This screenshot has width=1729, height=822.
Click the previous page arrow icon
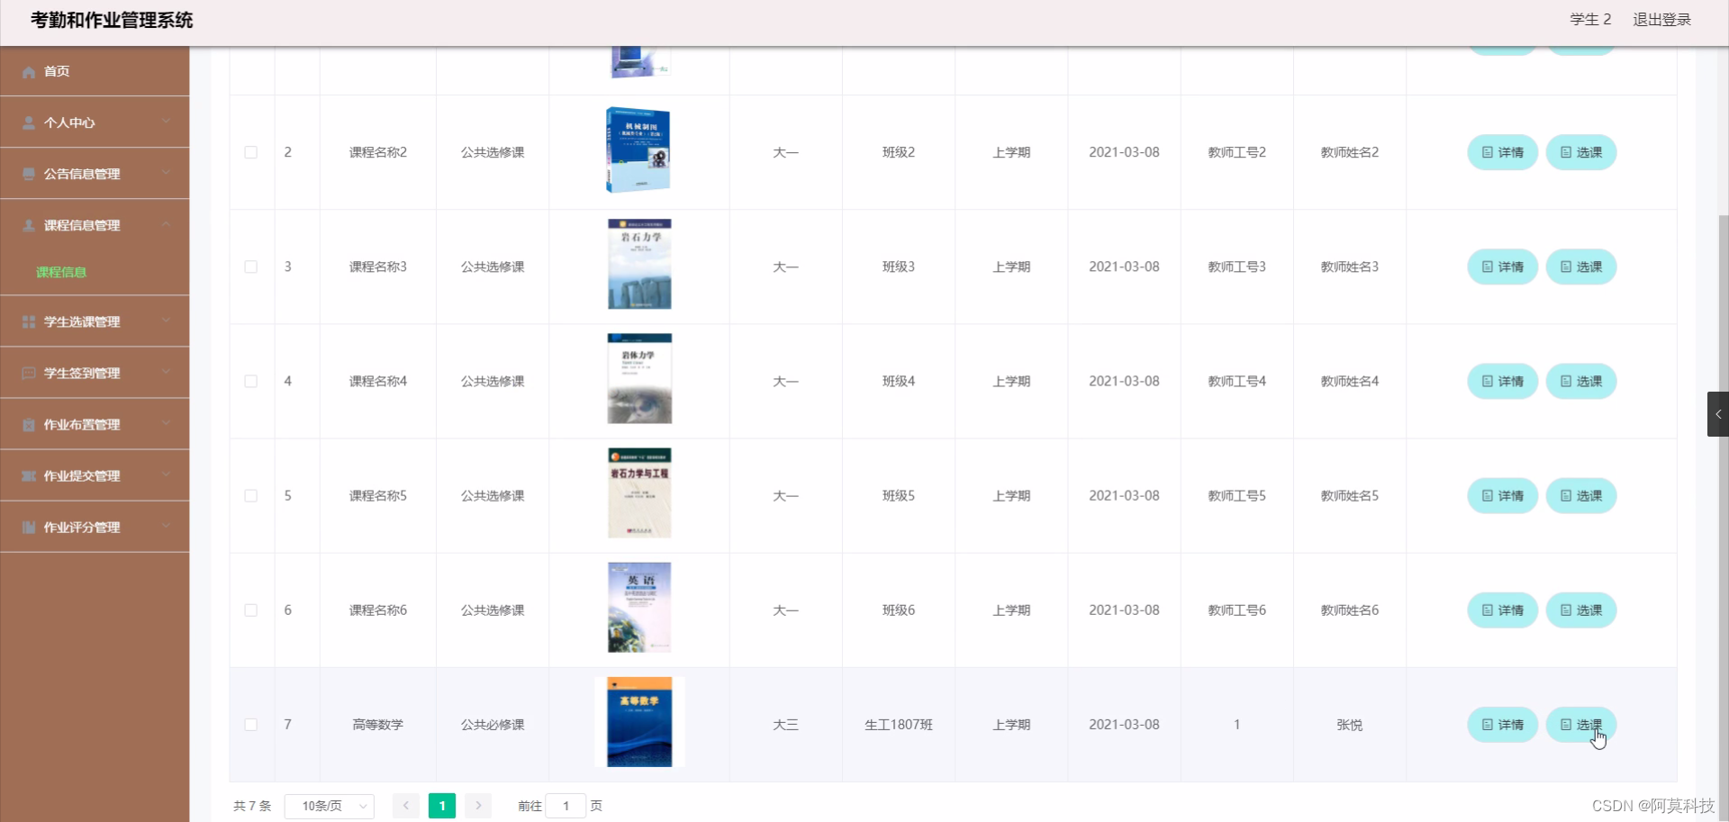[406, 806]
